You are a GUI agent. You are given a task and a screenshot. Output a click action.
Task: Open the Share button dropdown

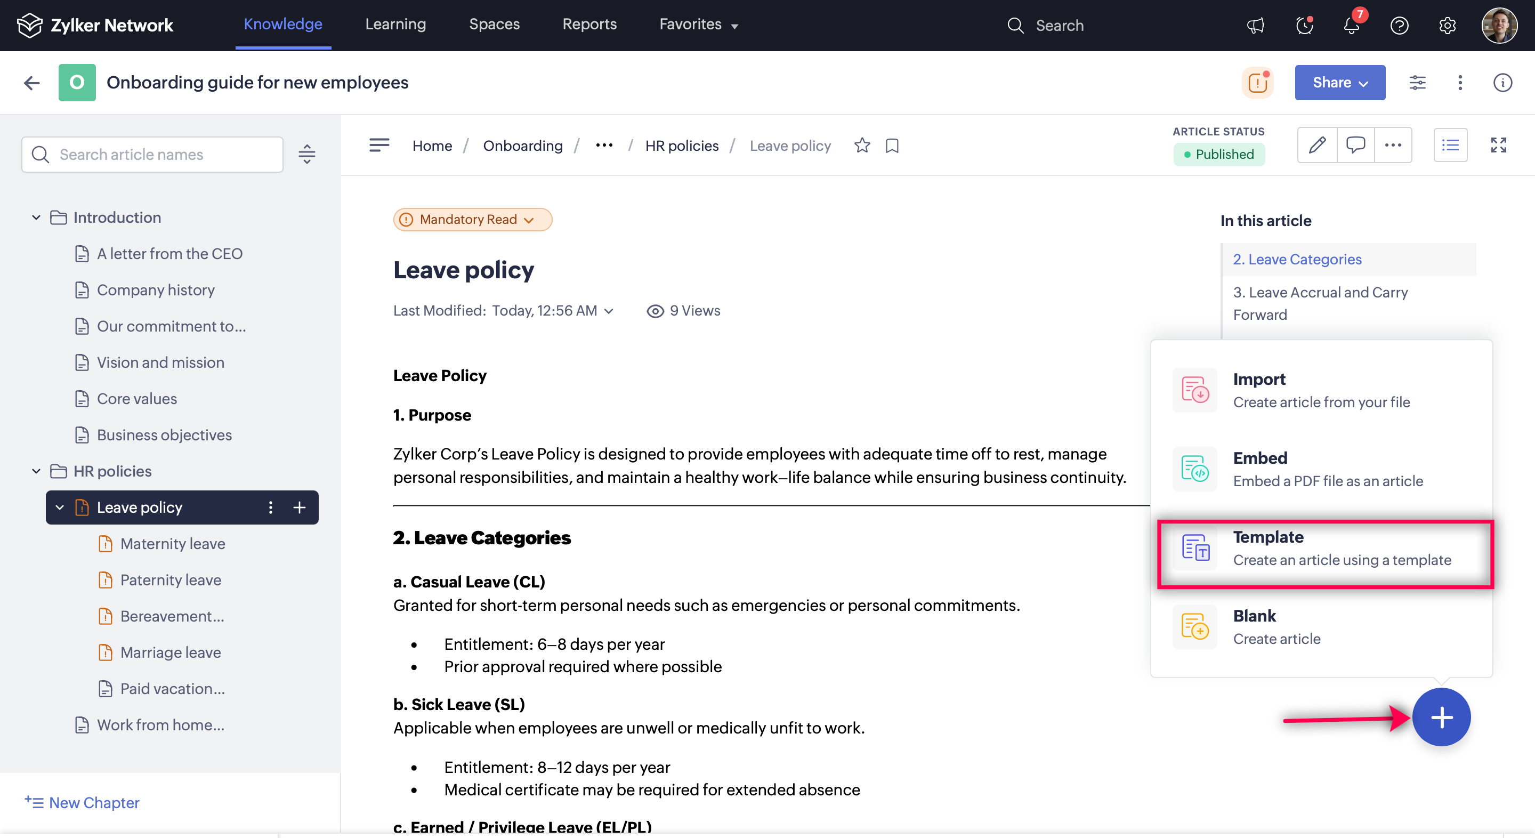click(x=1339, y=82)
